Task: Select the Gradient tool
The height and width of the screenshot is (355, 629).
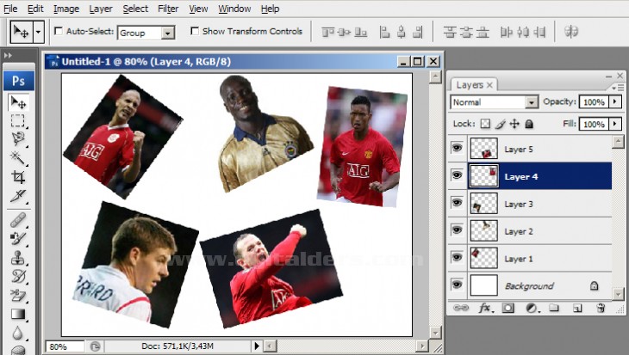Action: (17, 315)
